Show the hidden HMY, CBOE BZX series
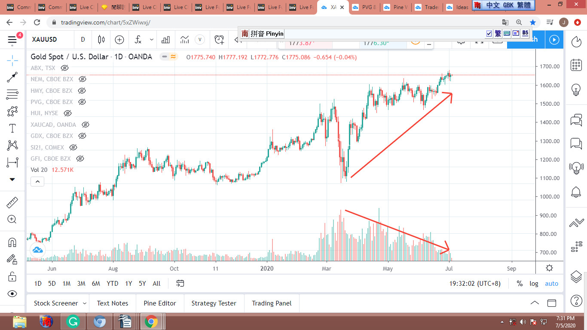The height and width of the screenshot is (330, 587). [82, 91]
